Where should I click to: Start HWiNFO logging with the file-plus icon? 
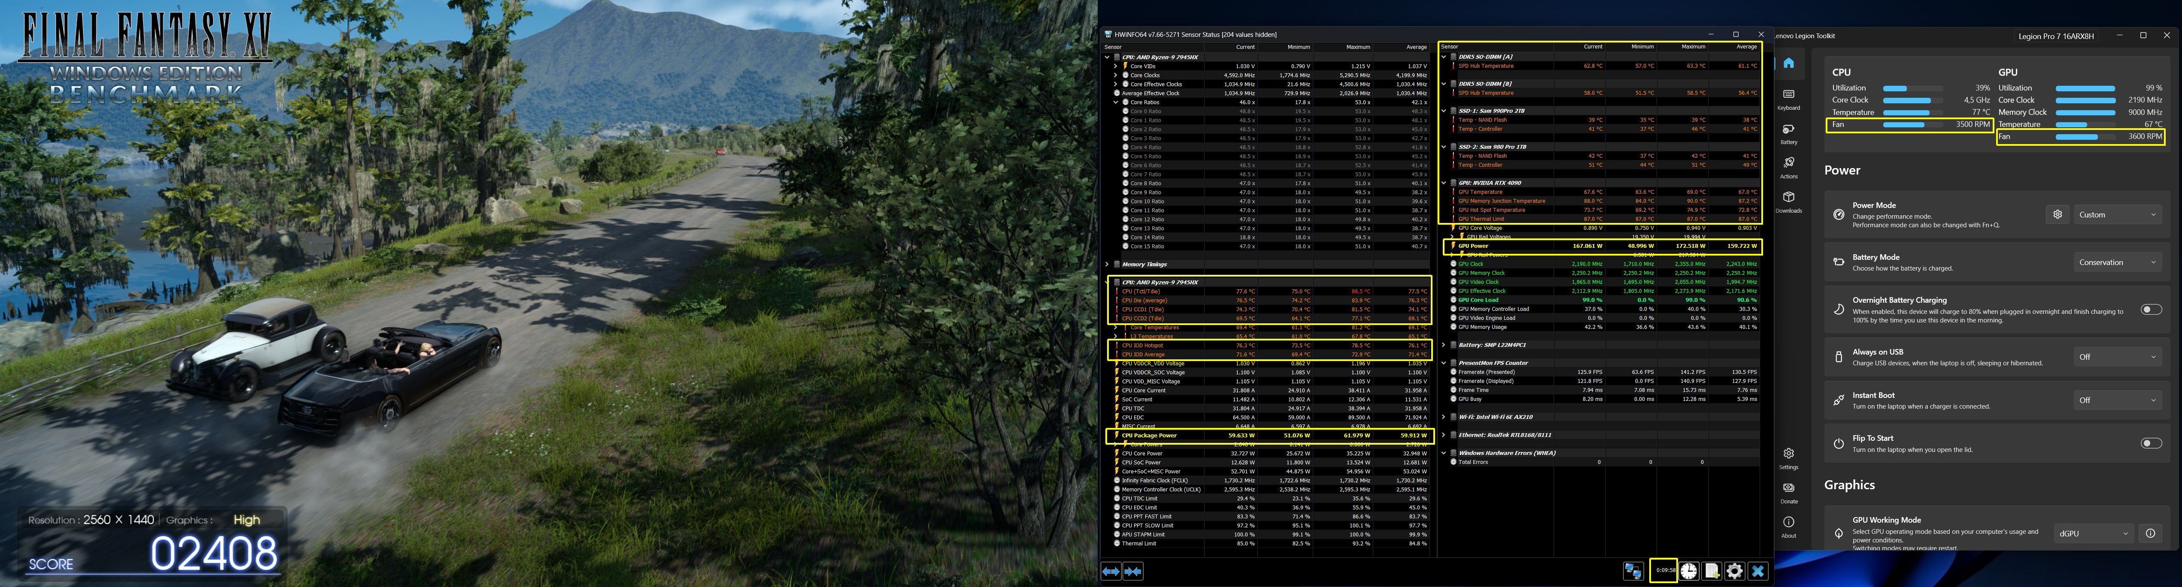click(1712, 572)
